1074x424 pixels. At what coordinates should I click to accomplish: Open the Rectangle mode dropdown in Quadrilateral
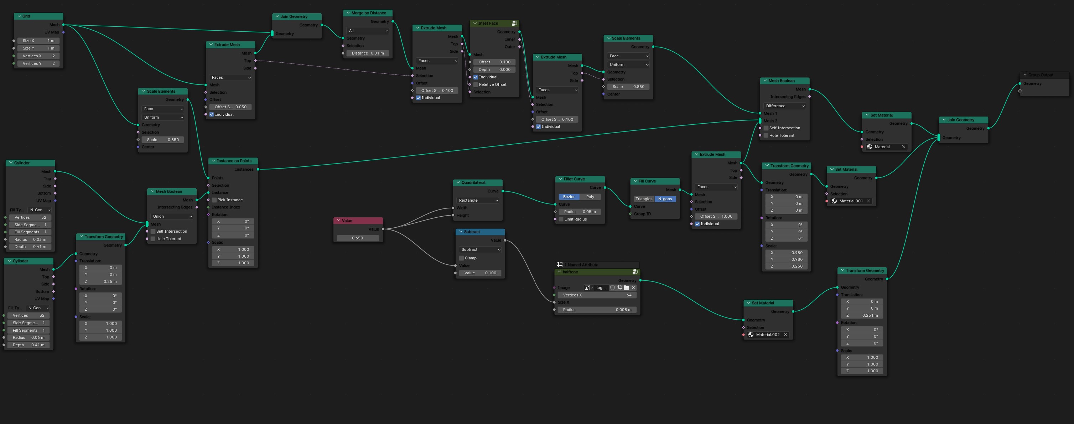tap(478, 201)
